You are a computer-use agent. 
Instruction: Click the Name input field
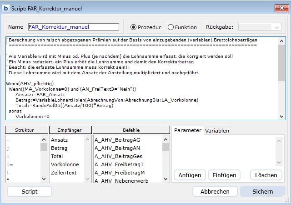coord(73,27)
